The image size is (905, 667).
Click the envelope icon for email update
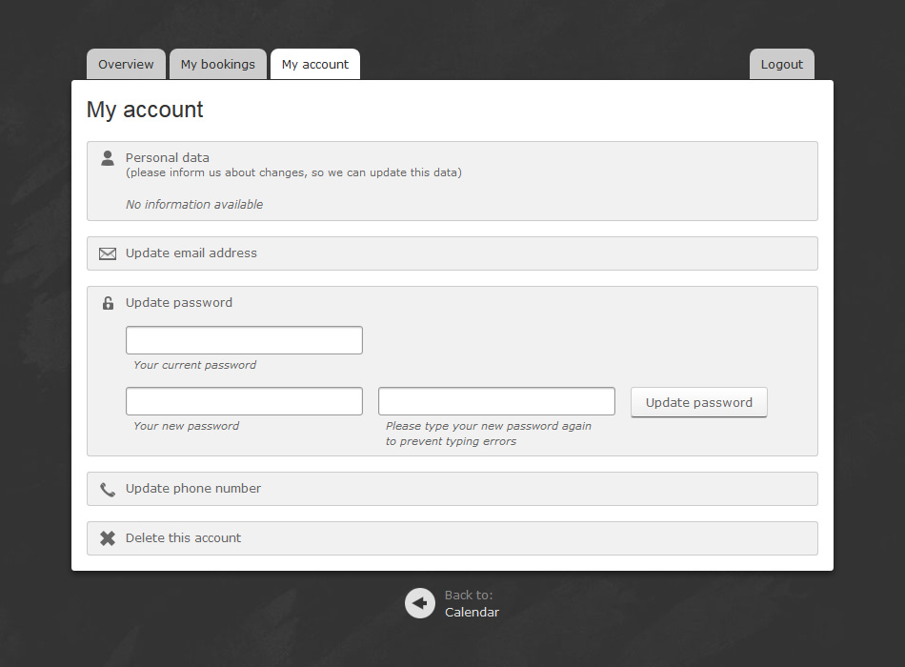coord(108,253)
